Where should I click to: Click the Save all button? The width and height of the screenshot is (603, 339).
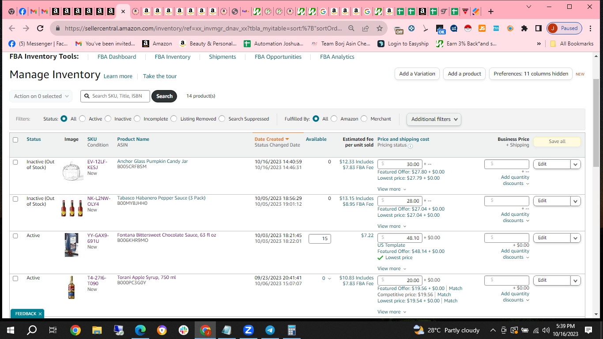[x=557, y=142]
